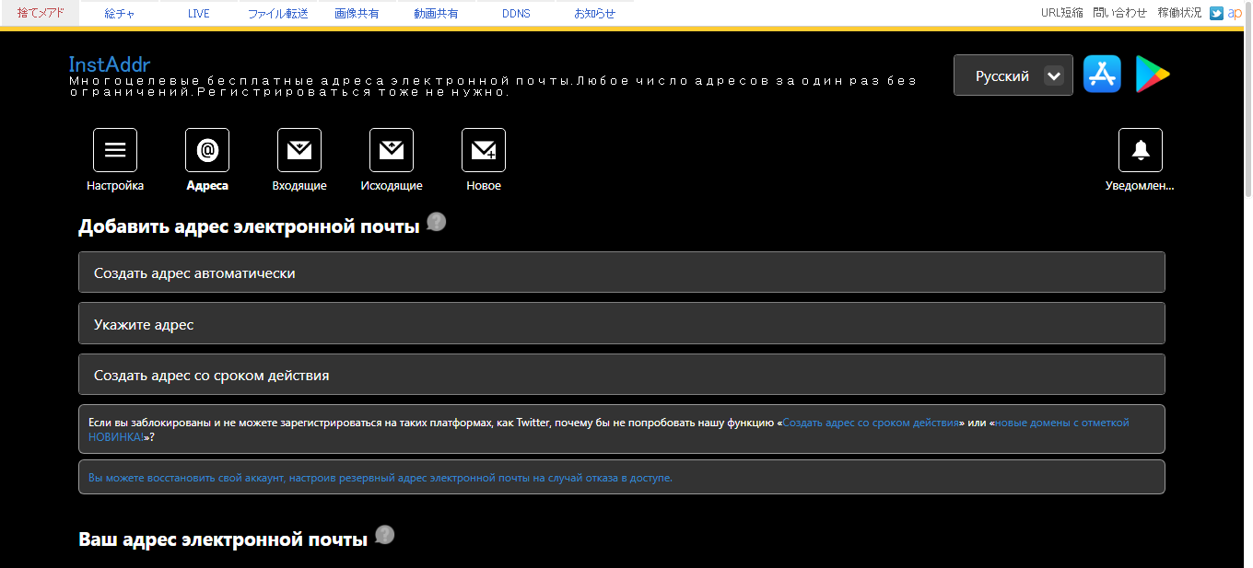Expand Создать адрес автоматически section
This screenshot has height=568, width=1253.
click(621, 272)
